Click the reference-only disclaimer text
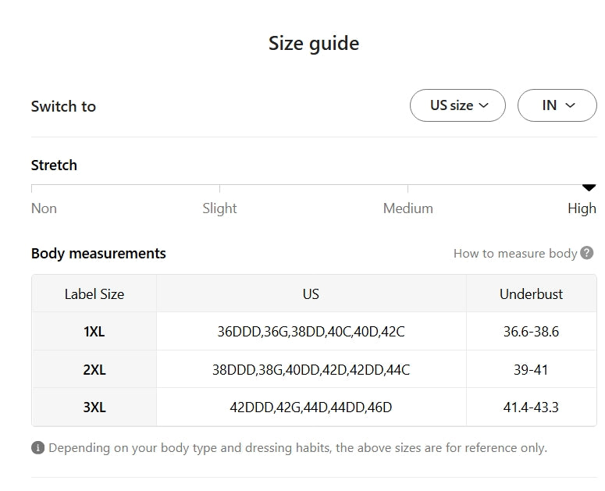The image size is (605, 491). [x=298, y=448]
